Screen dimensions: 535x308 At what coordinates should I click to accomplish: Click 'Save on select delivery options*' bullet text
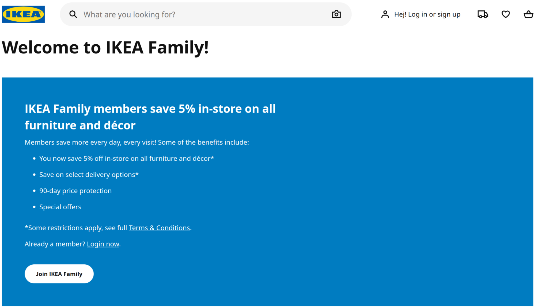pyautogui.click(x=89, y=175)
